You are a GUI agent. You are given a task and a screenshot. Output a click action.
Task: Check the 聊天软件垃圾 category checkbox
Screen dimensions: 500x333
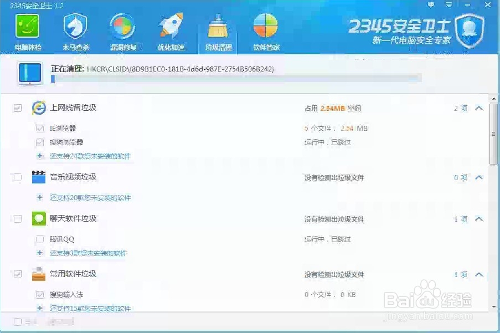18,219
